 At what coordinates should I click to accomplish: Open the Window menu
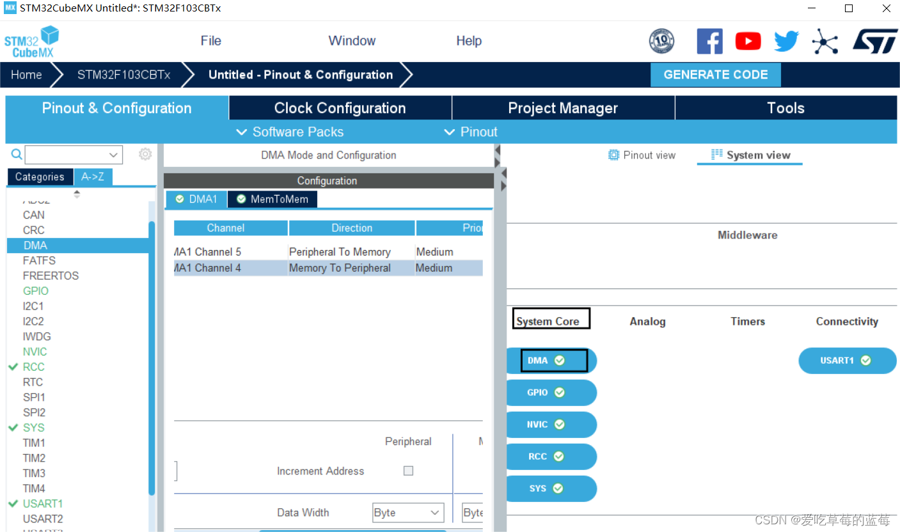coord(352,41)
